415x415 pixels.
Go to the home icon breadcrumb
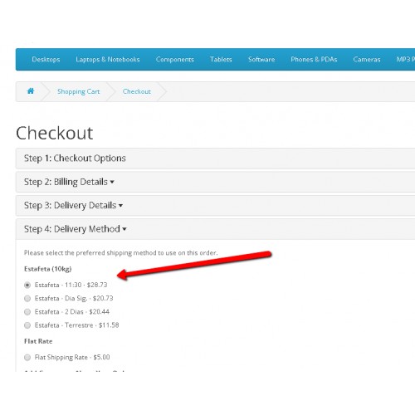pyautogui.click(x=31, y=91)
